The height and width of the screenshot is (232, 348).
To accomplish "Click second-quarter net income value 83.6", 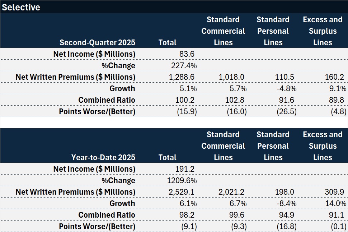I will pyautogui.click(x=187, y=54).
